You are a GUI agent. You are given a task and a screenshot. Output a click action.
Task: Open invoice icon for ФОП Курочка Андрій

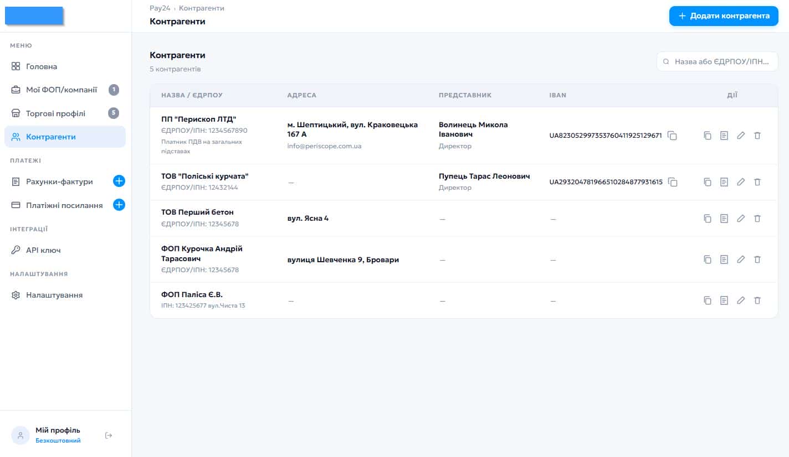click(x=724, y=259)
